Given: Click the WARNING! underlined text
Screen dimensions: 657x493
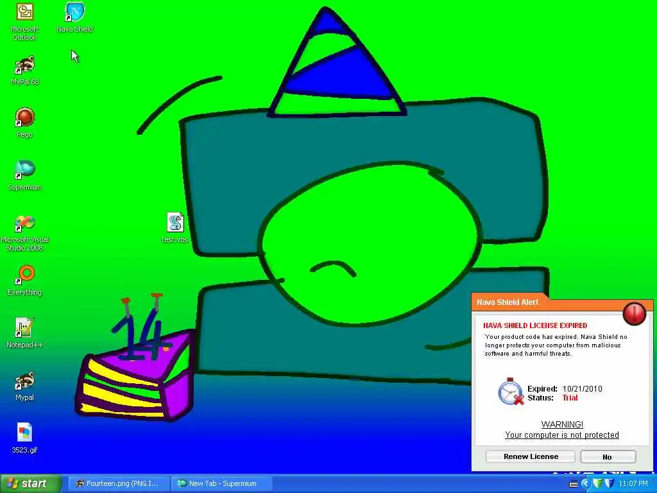Looking at the screenshot, I should [x=562, y=424].
